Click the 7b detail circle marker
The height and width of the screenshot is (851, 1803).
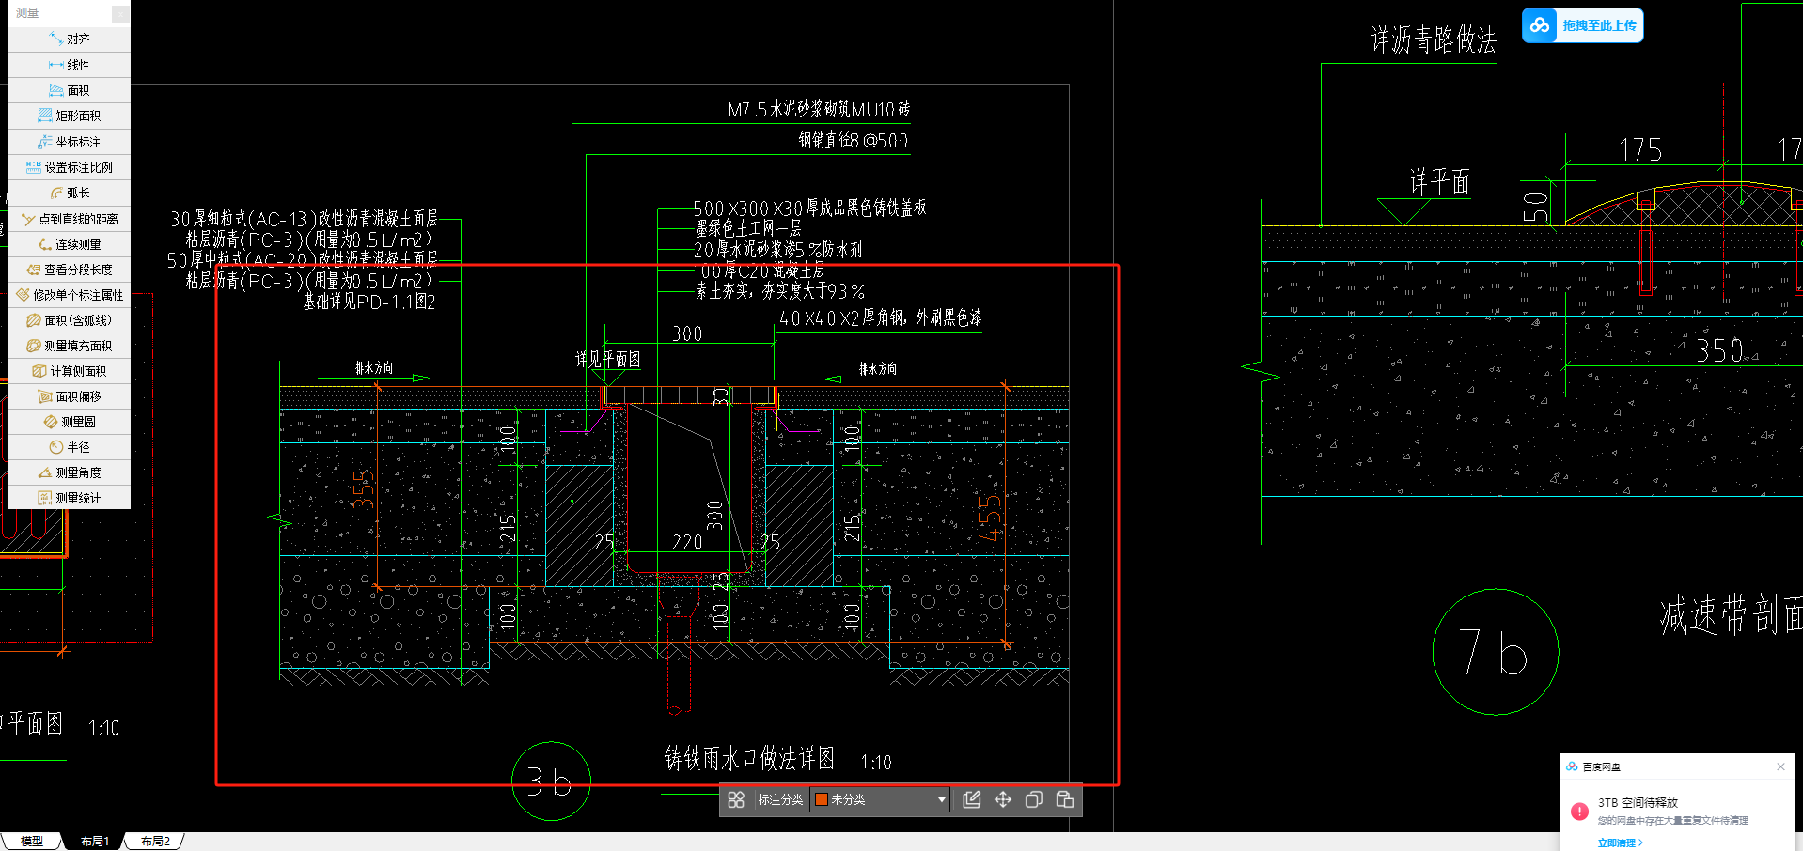(x=1496, y=652)
